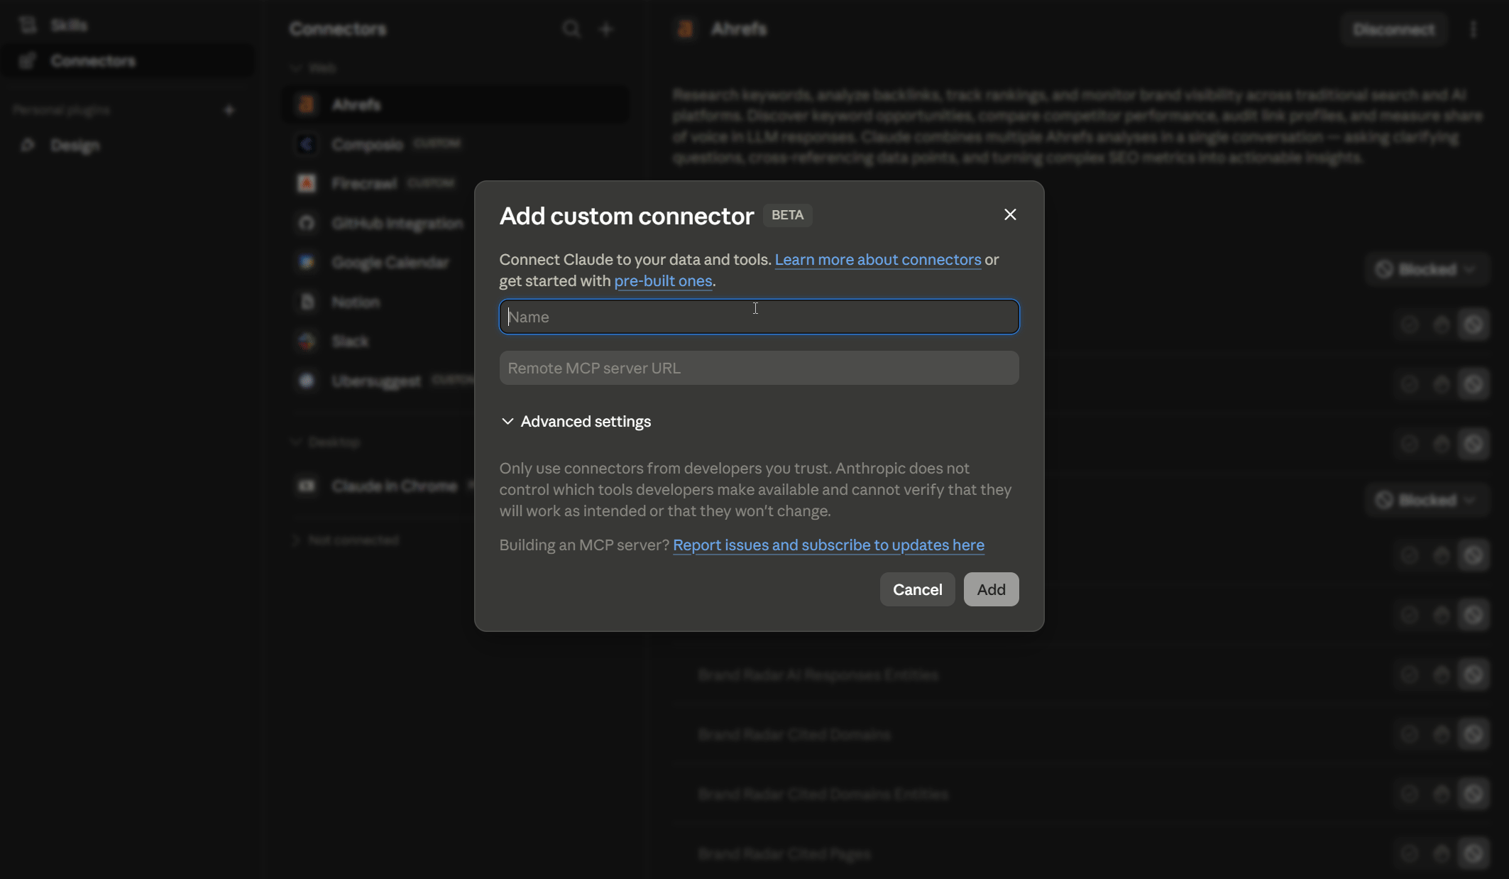Image resolution: width=1509 pixels, height=879 pixels.
Task: Select the Slack connector
Action: pyautogui.click(x=350, y=342)
